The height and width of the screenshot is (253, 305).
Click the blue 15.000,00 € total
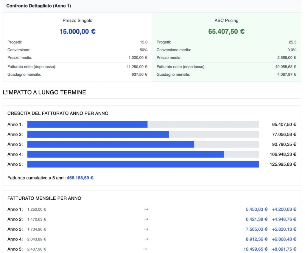point(77,31)
